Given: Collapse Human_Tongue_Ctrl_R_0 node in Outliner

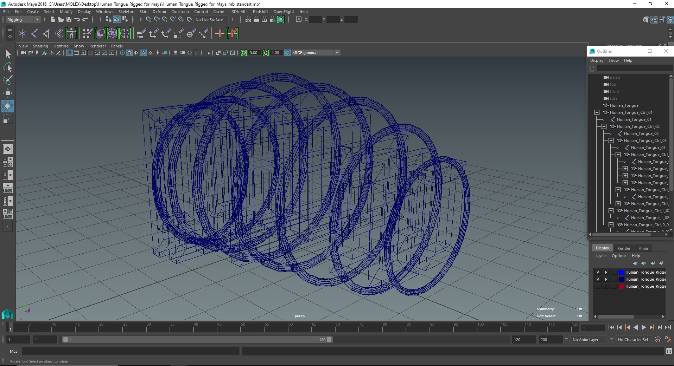Looking at the screenshot, I should tap(611, 225).
